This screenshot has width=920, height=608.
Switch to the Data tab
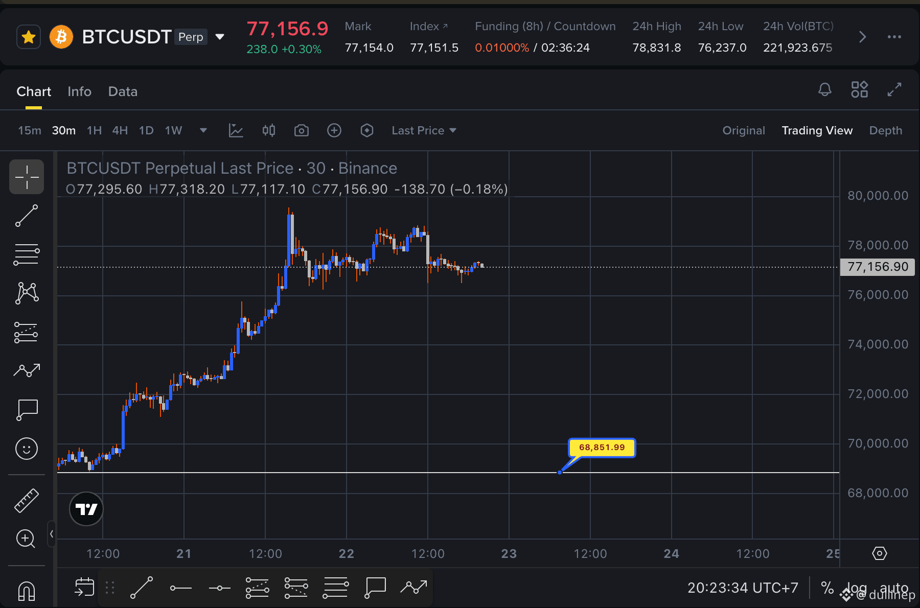(123, 91)
